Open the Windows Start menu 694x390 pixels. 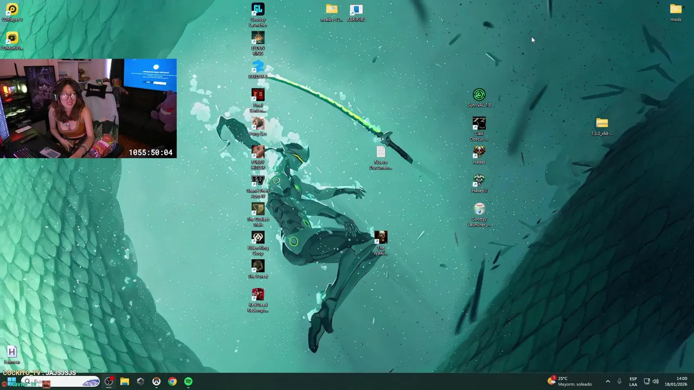11,381
